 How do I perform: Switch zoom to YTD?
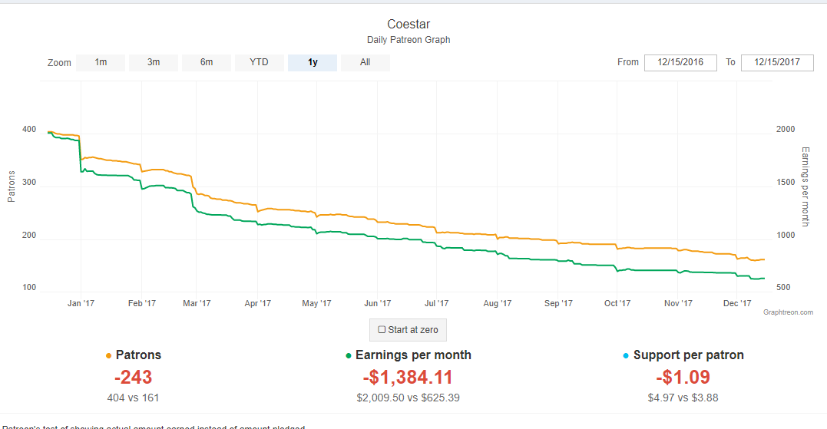click(x=259, y=62)
